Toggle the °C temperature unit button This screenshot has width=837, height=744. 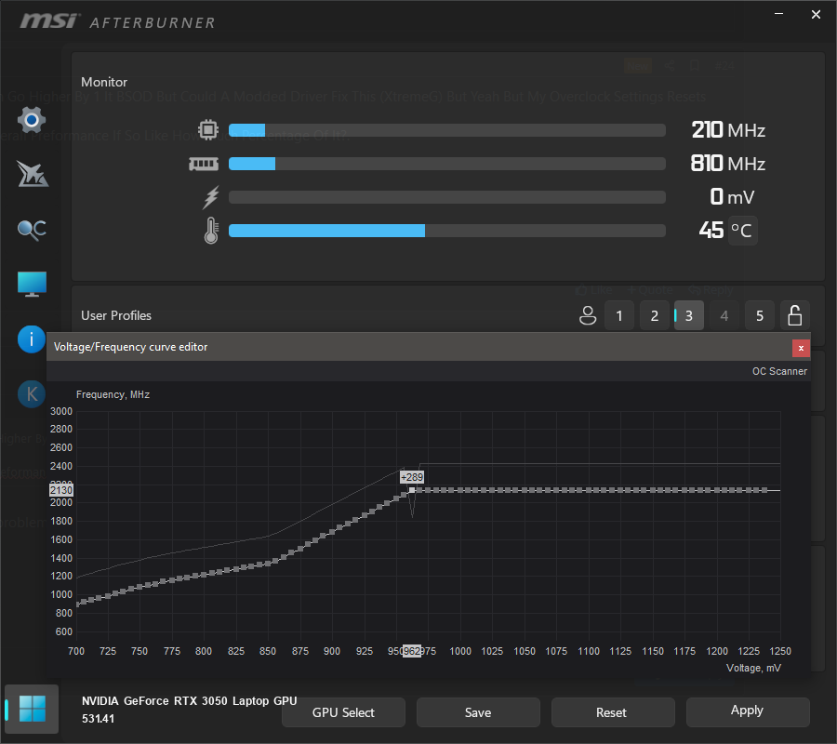coord(742,231)
